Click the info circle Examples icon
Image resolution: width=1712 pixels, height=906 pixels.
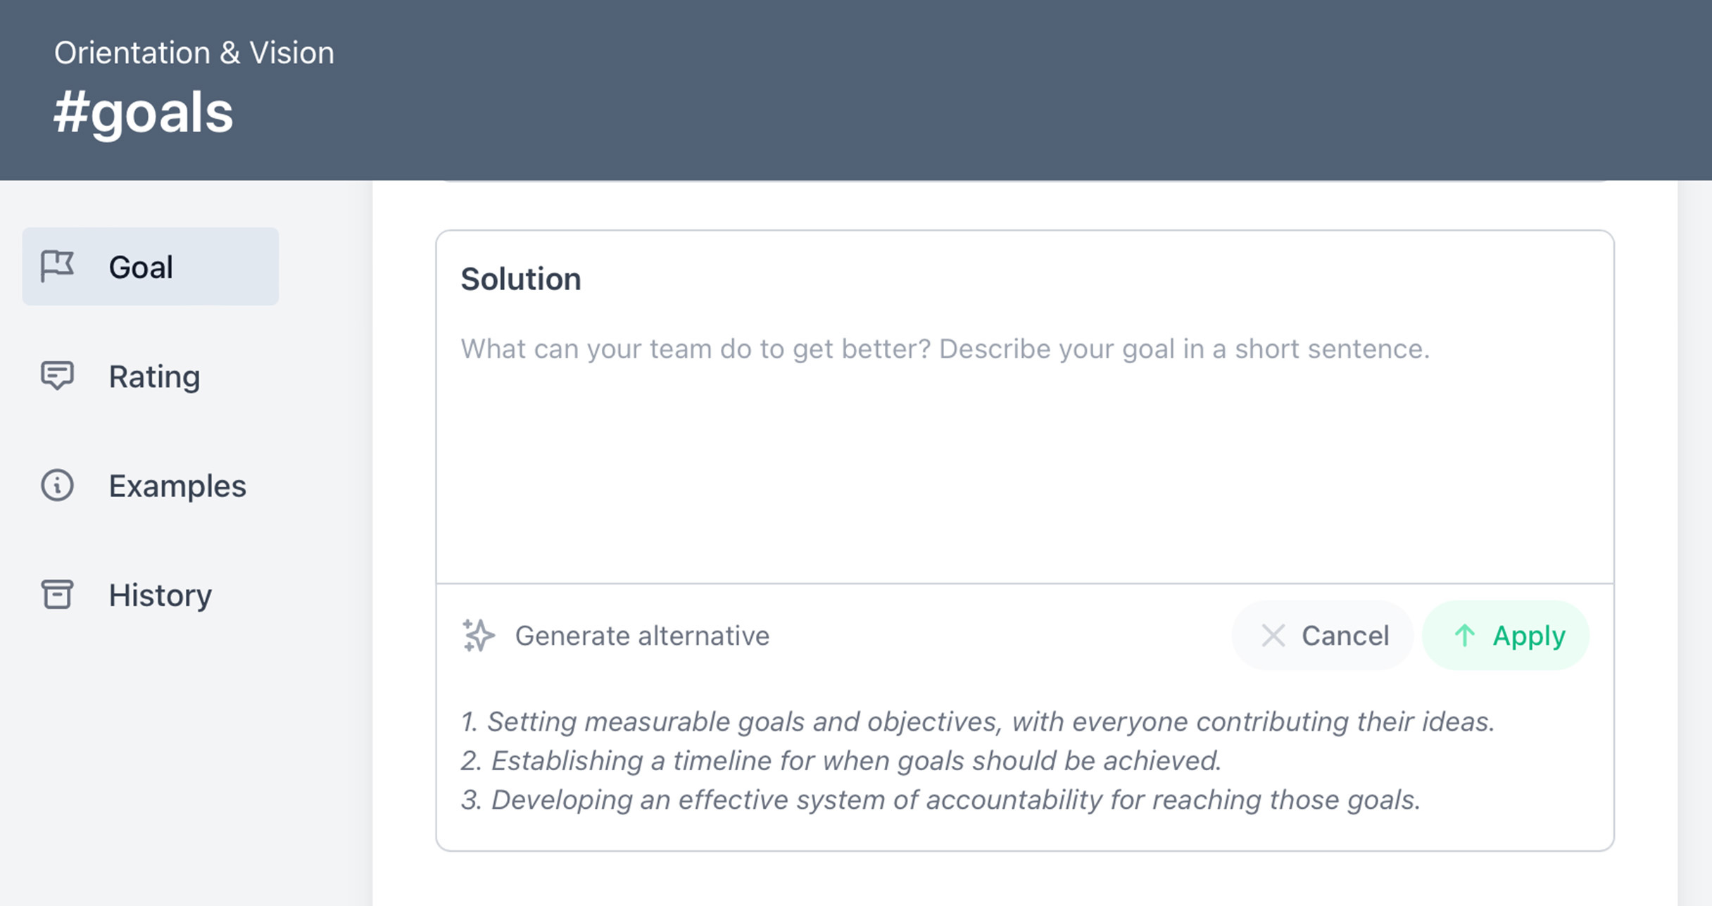[57, 485]
